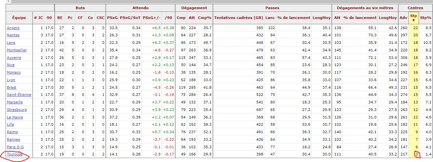This screenshot has width=433, height=162.
Task: Open the Paris S-G team link
Action: (x=15, y=147)
